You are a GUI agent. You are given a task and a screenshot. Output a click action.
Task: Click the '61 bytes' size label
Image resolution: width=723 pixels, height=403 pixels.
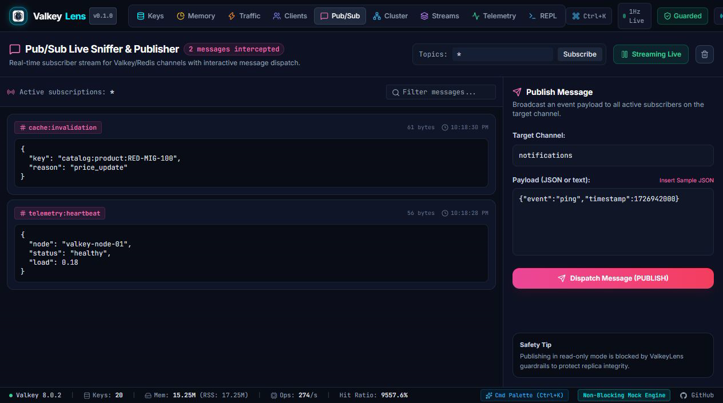[421, 127]
